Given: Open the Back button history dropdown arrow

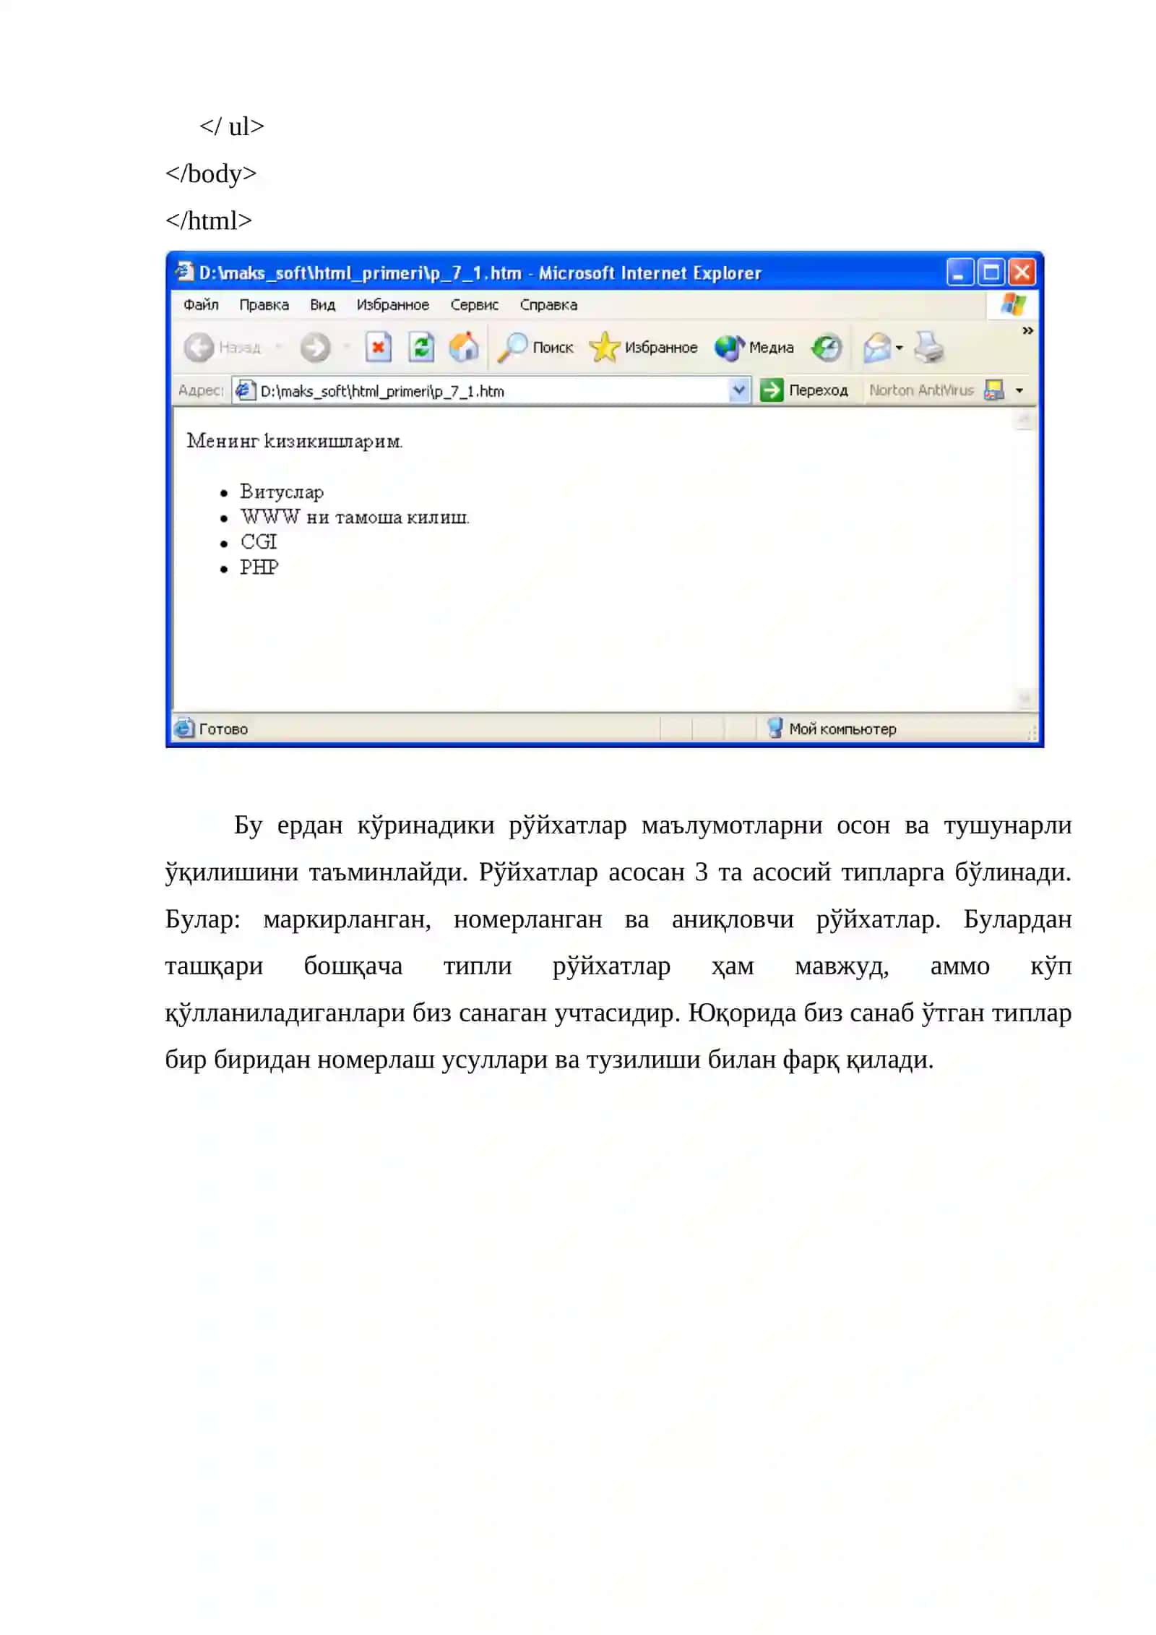Looking at the screenshot, I should 278,348.
